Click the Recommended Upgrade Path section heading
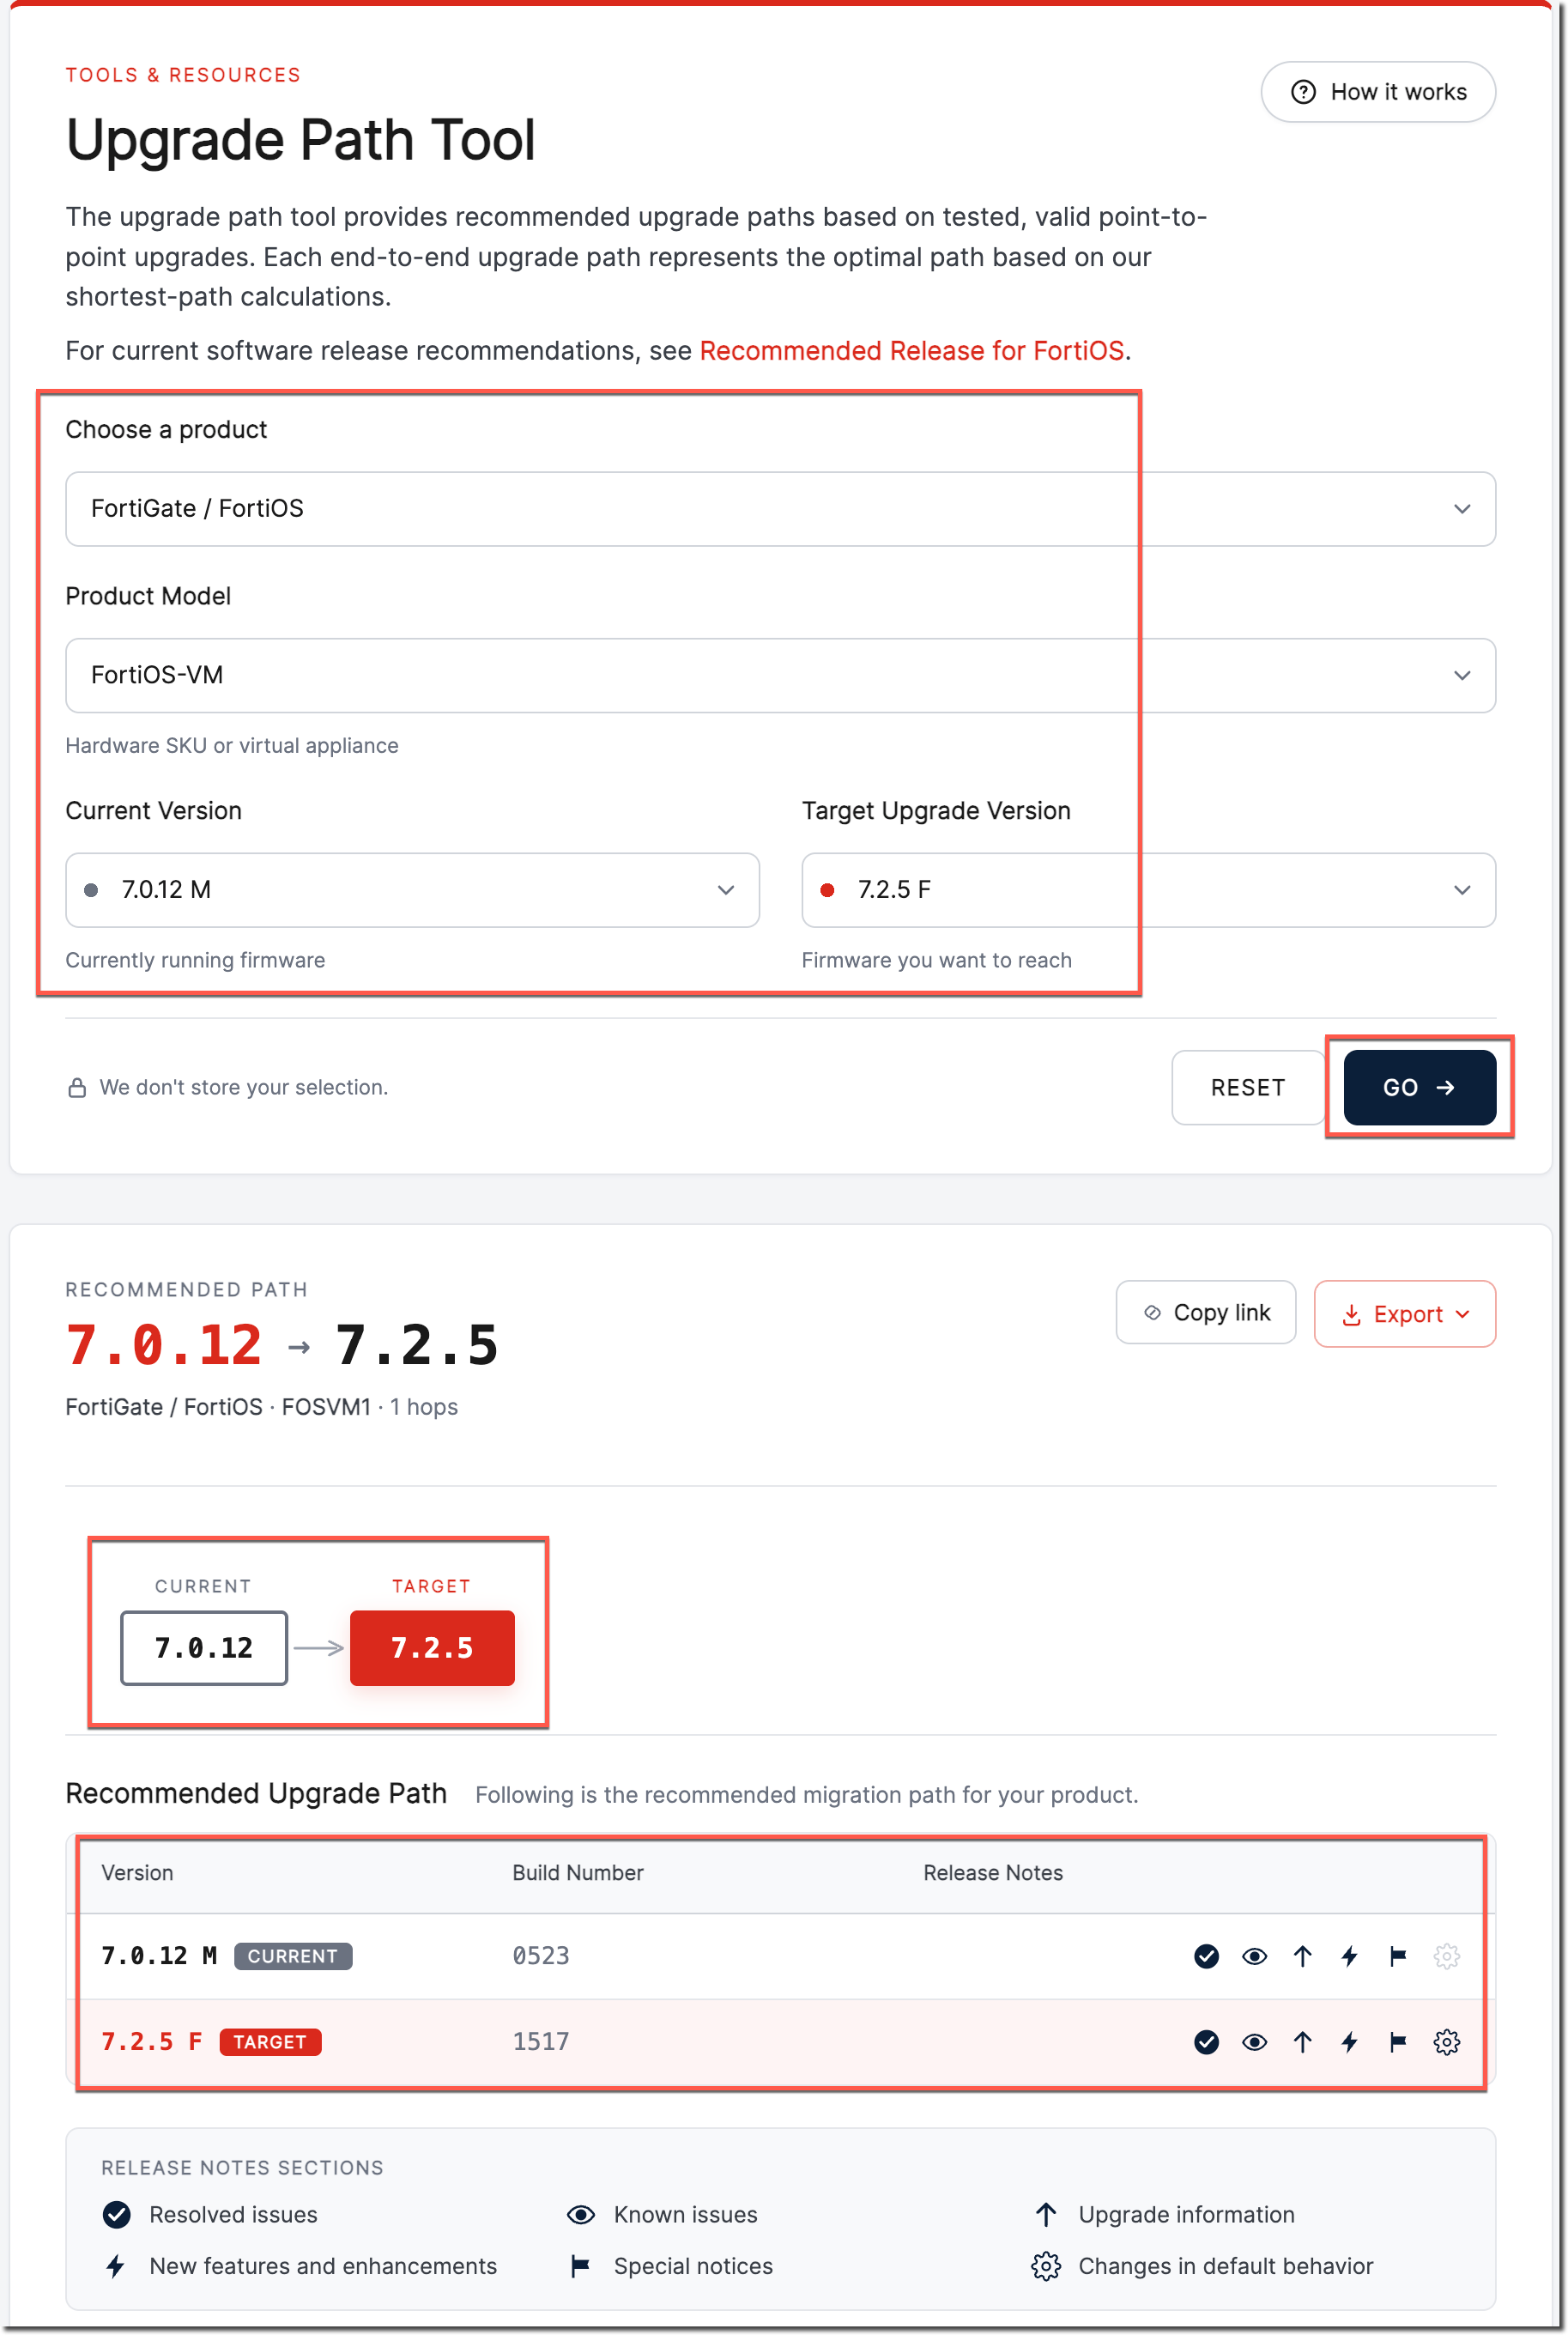 (256, 1794)
